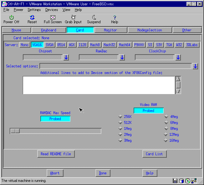The width and height of the screenshot is (204, 185).
Task: Select 3Meg video RAM
Action: (x=125, y=140)
